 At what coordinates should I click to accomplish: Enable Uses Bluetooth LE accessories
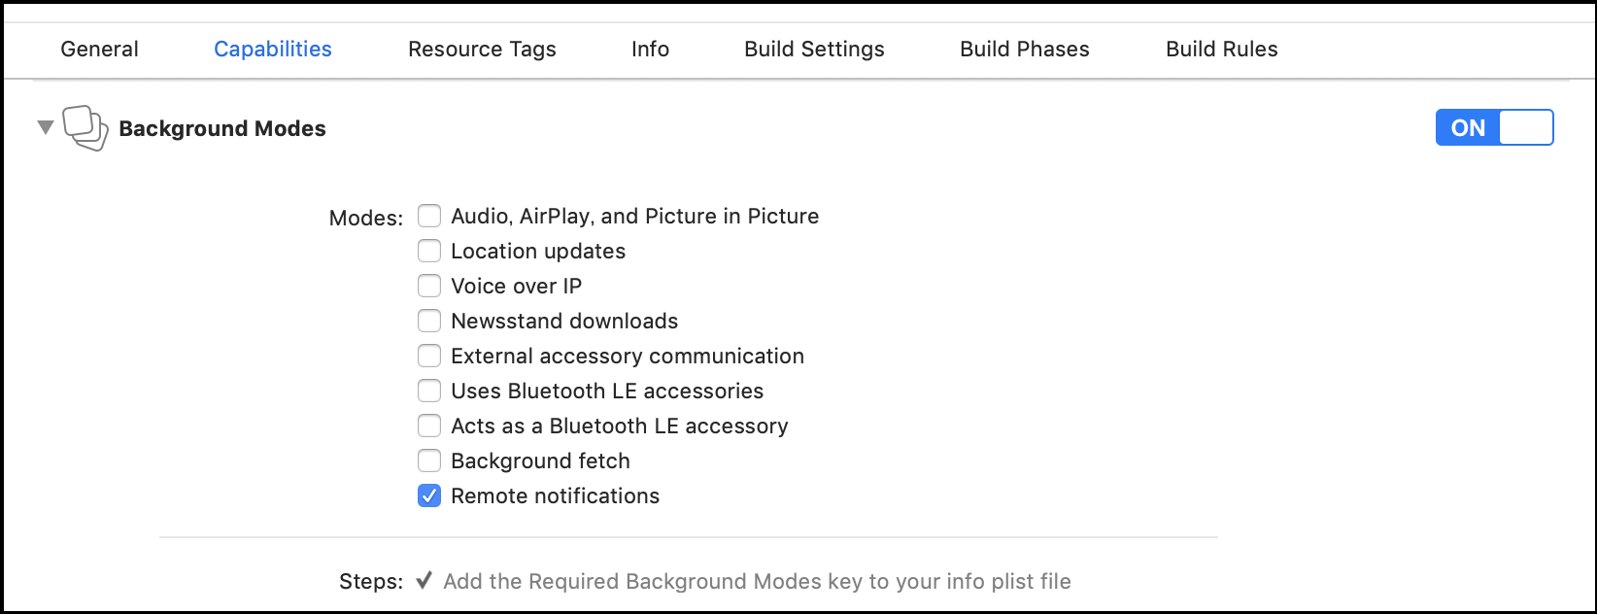(429, 391)
